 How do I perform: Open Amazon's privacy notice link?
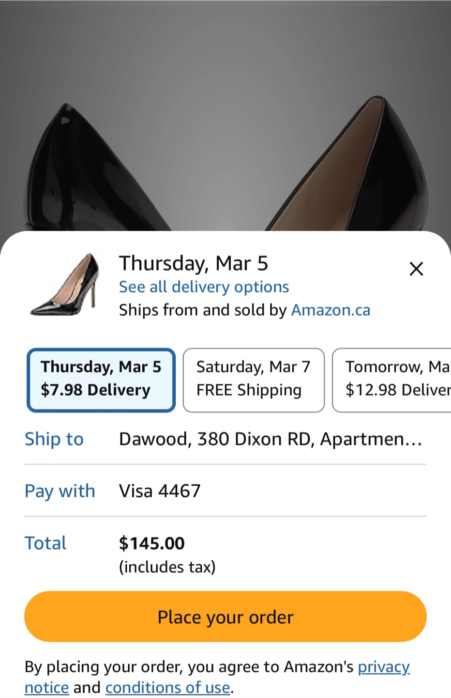coord(383,667)
